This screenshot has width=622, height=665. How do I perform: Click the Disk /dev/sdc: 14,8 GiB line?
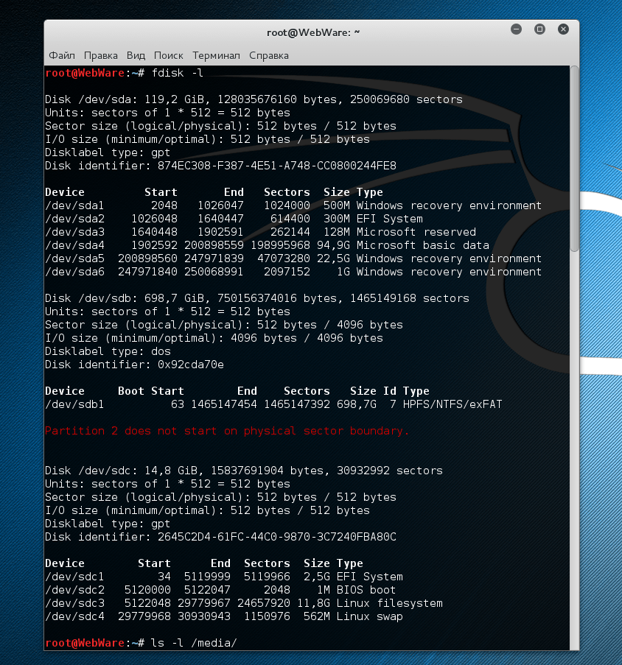point(243,471)
